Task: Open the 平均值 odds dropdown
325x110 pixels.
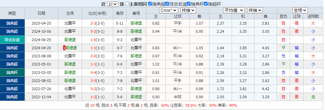Action: click(x=234, y=10)
